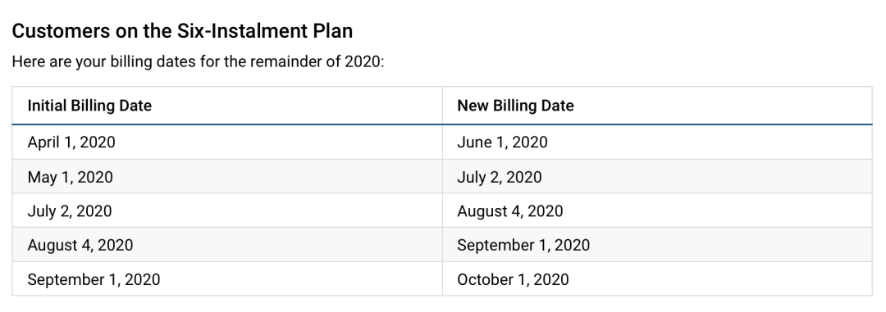Click August 4, 2020 new billing date
The image size is (886, 312).
pos(510,211)
